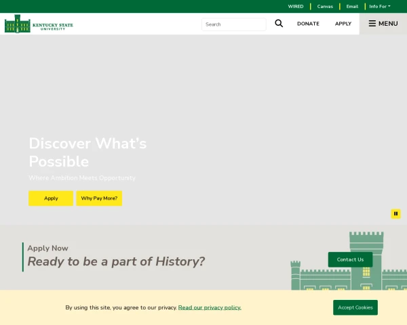Click Where Ambition Meets Opportunity tagline
This screenshot has height=325, width=407.
click(x=82, y=178)
